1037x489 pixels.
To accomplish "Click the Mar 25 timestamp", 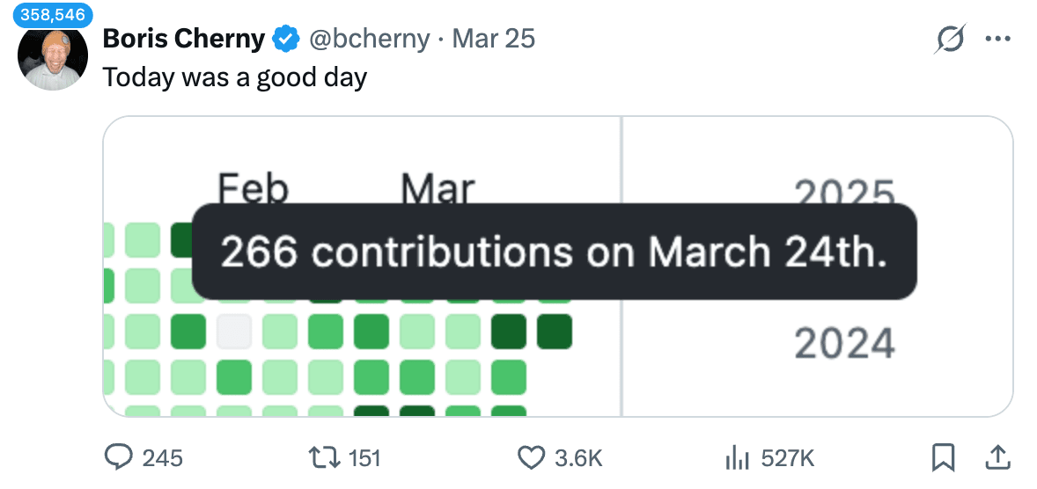I will (494, 40).
